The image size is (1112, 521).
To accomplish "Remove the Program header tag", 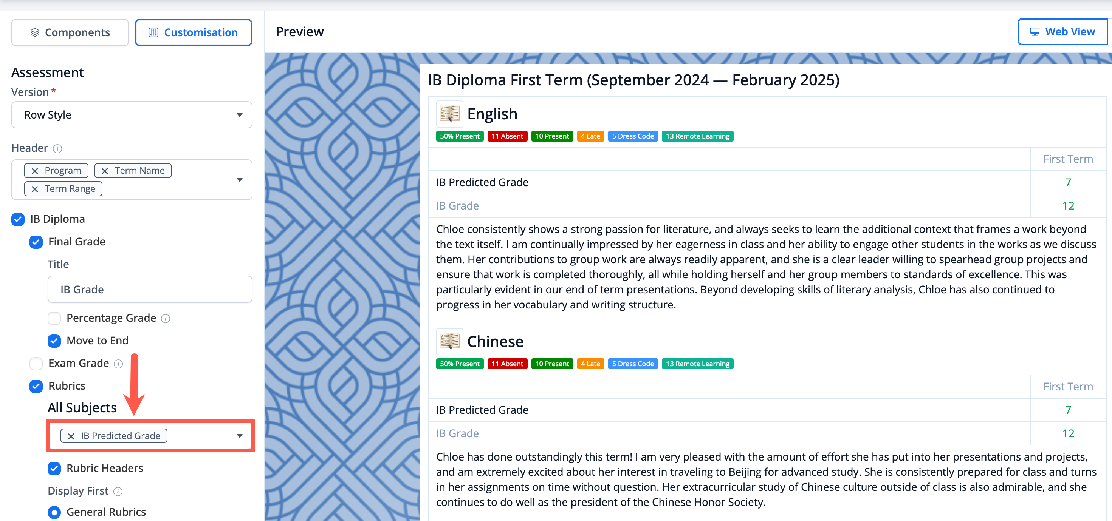I will [x=35, y=171].
